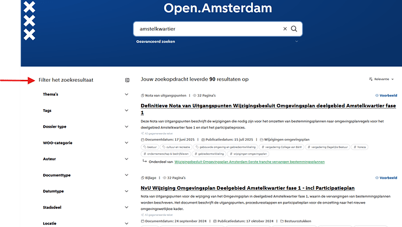The width and height of the screenshot is (402, 227).
Task: Clear the search field with the X icon
Action: pyautogui.click(x=285, y=29)
